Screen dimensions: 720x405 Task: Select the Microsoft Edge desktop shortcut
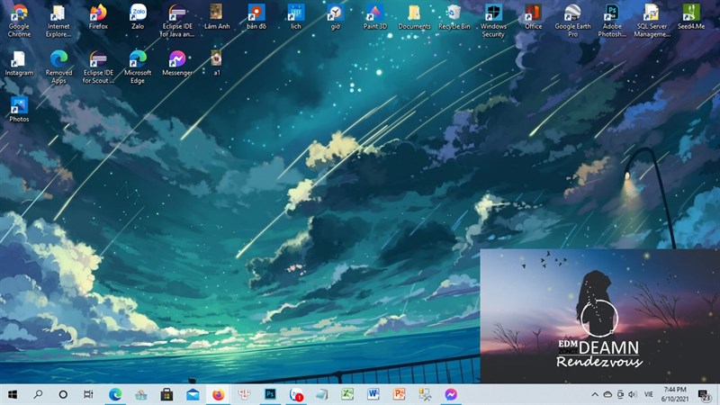coord(138,67)
